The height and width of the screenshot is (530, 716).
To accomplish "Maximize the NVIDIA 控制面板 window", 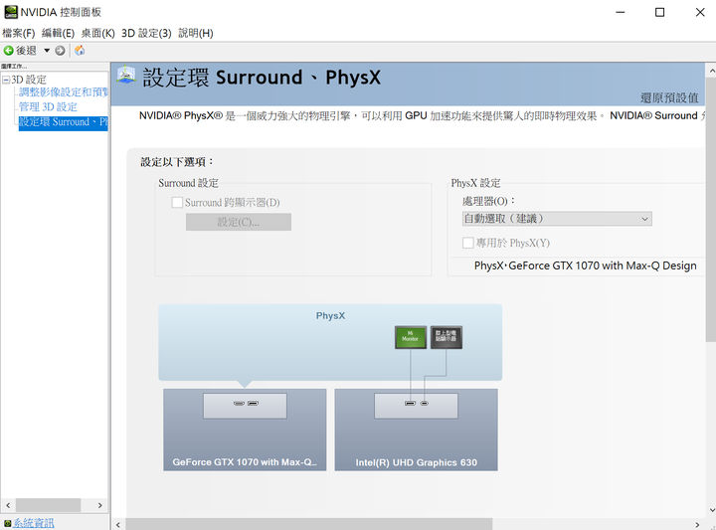I will click(x=660, y=12).
